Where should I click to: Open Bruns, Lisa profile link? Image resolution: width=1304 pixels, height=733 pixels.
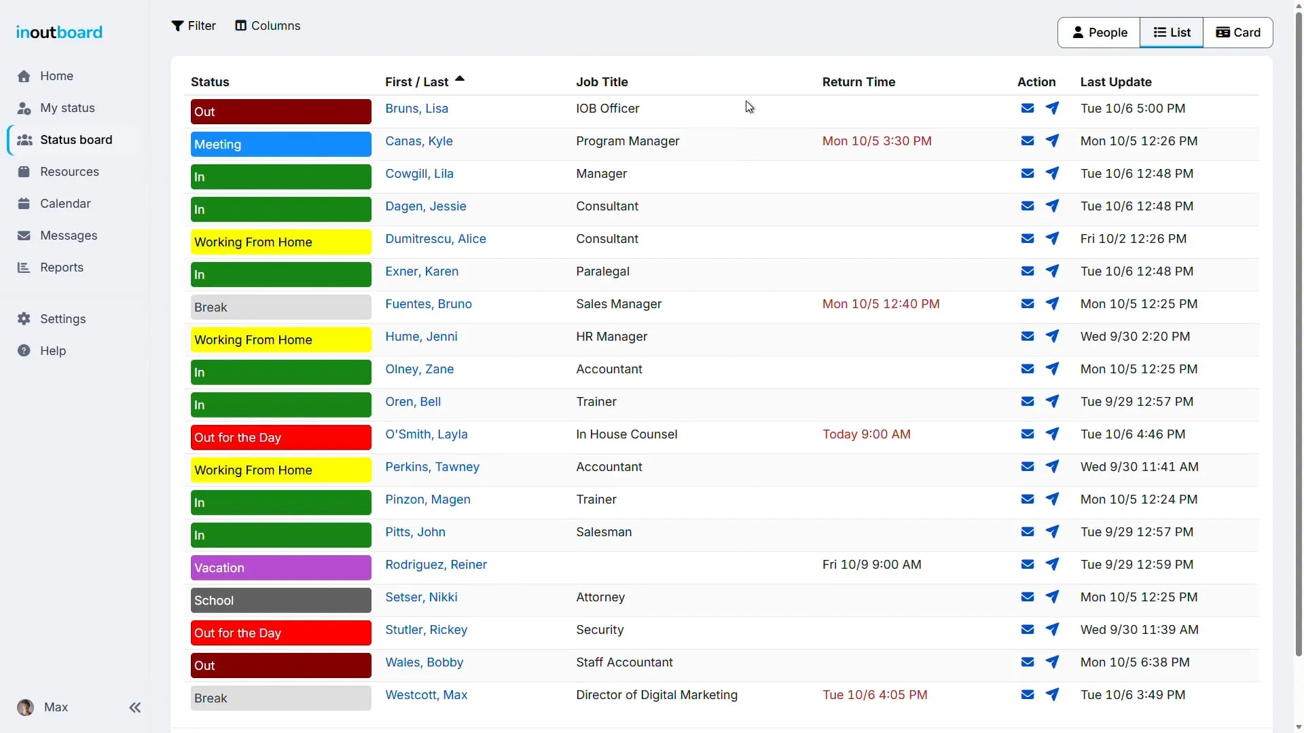[416, 109]
